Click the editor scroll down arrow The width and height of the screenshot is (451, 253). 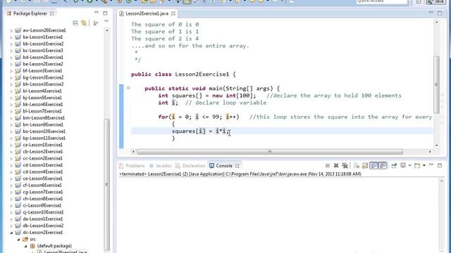tap(437, 145)
